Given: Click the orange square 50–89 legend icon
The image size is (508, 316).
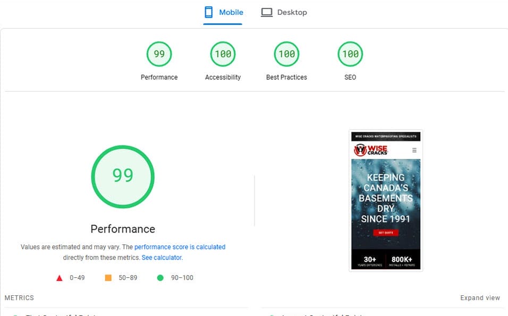Looking at the screenshot, I should pyautogui.click(x=109, y=278).
